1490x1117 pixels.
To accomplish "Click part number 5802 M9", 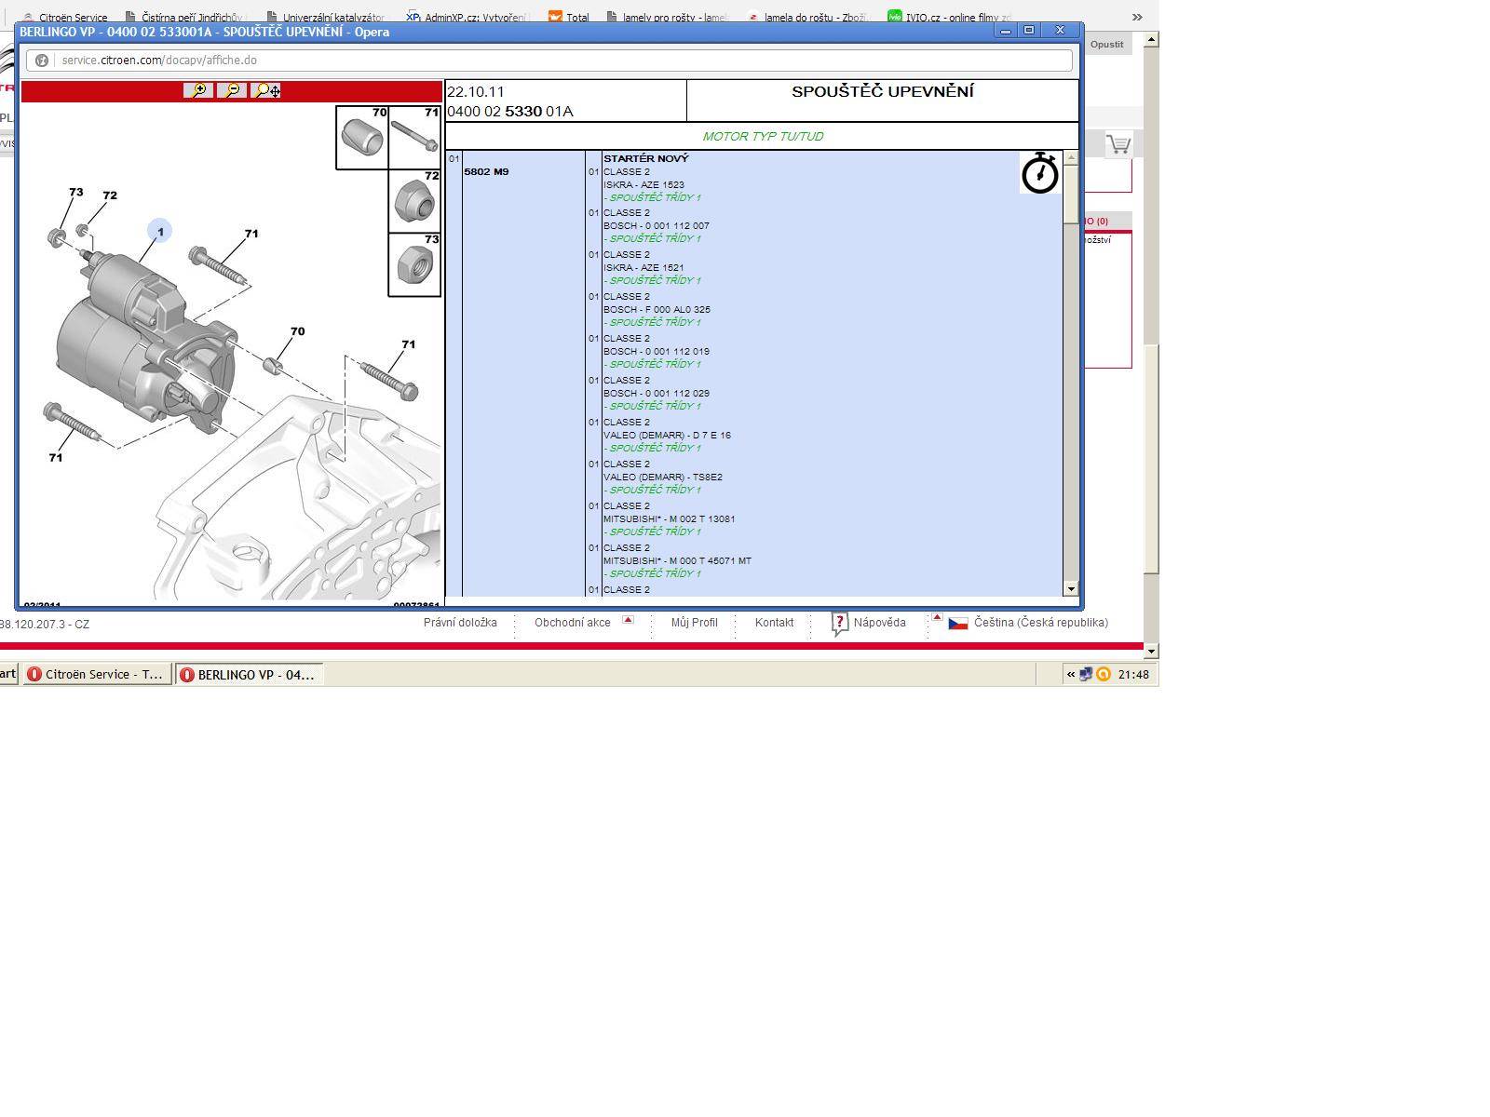I will [x=486, y=172].
